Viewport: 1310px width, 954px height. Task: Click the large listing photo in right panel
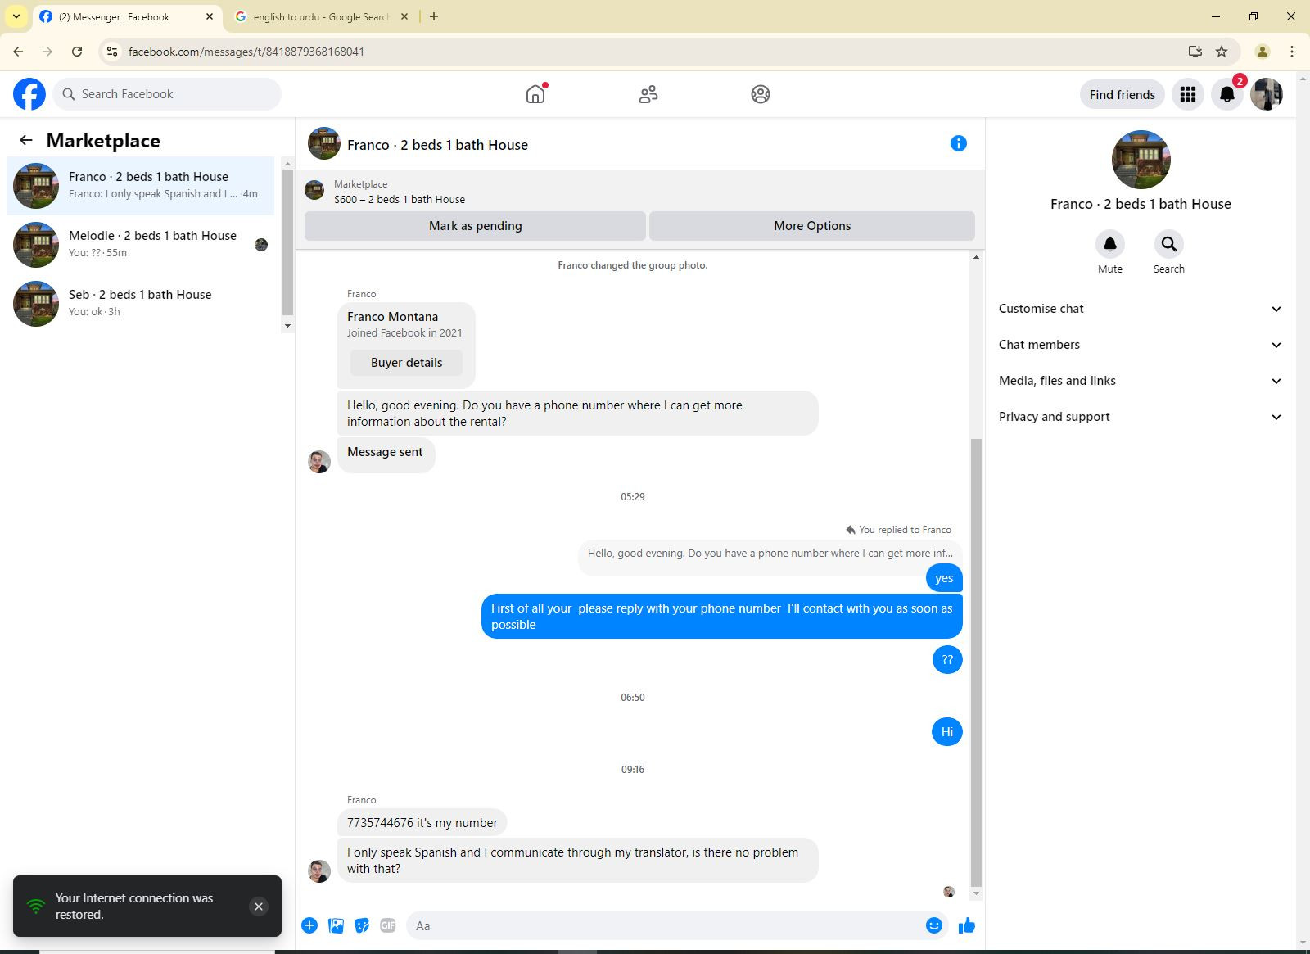click(x=1141, y=160)
